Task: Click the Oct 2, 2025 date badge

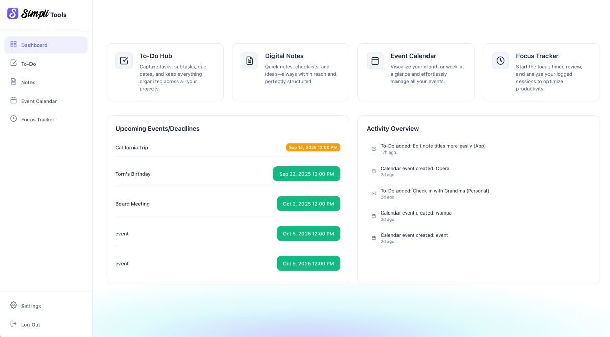Action: click(308, 204)
